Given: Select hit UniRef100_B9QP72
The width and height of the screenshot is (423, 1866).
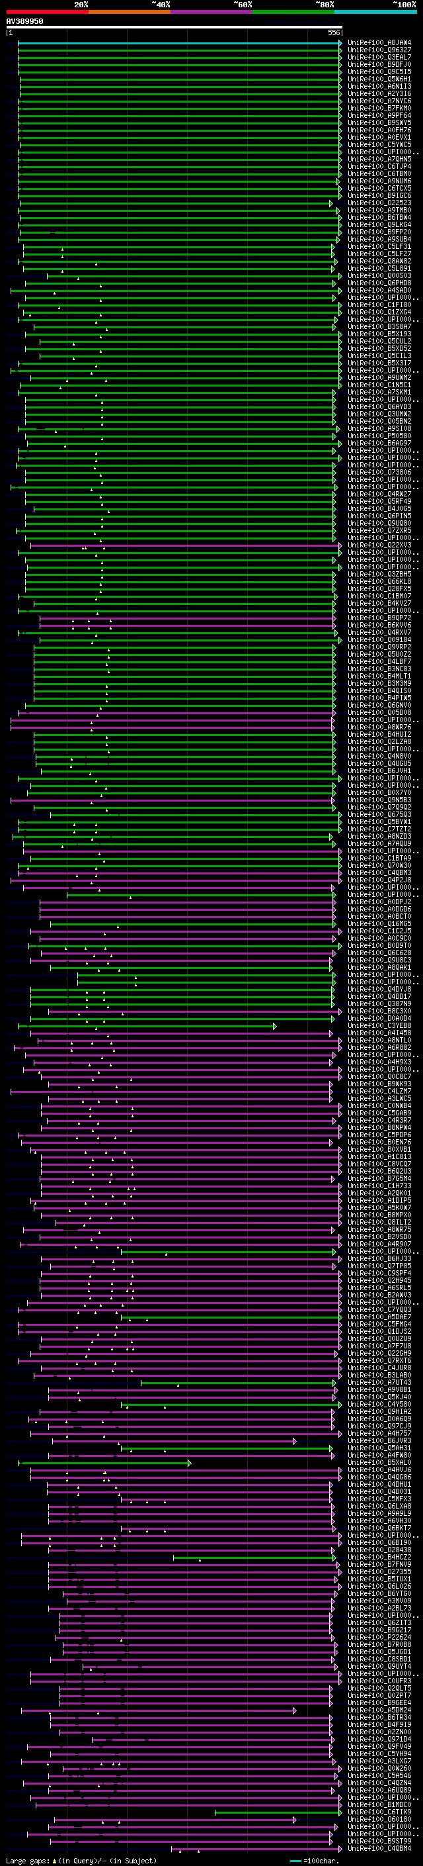Looking at the screenshot, I should (379, 618).
